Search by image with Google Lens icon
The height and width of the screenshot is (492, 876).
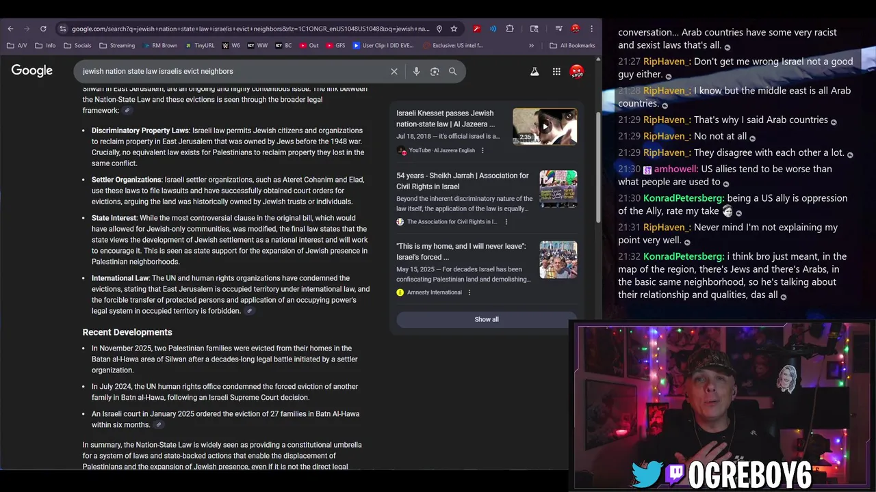click(435, 71)
